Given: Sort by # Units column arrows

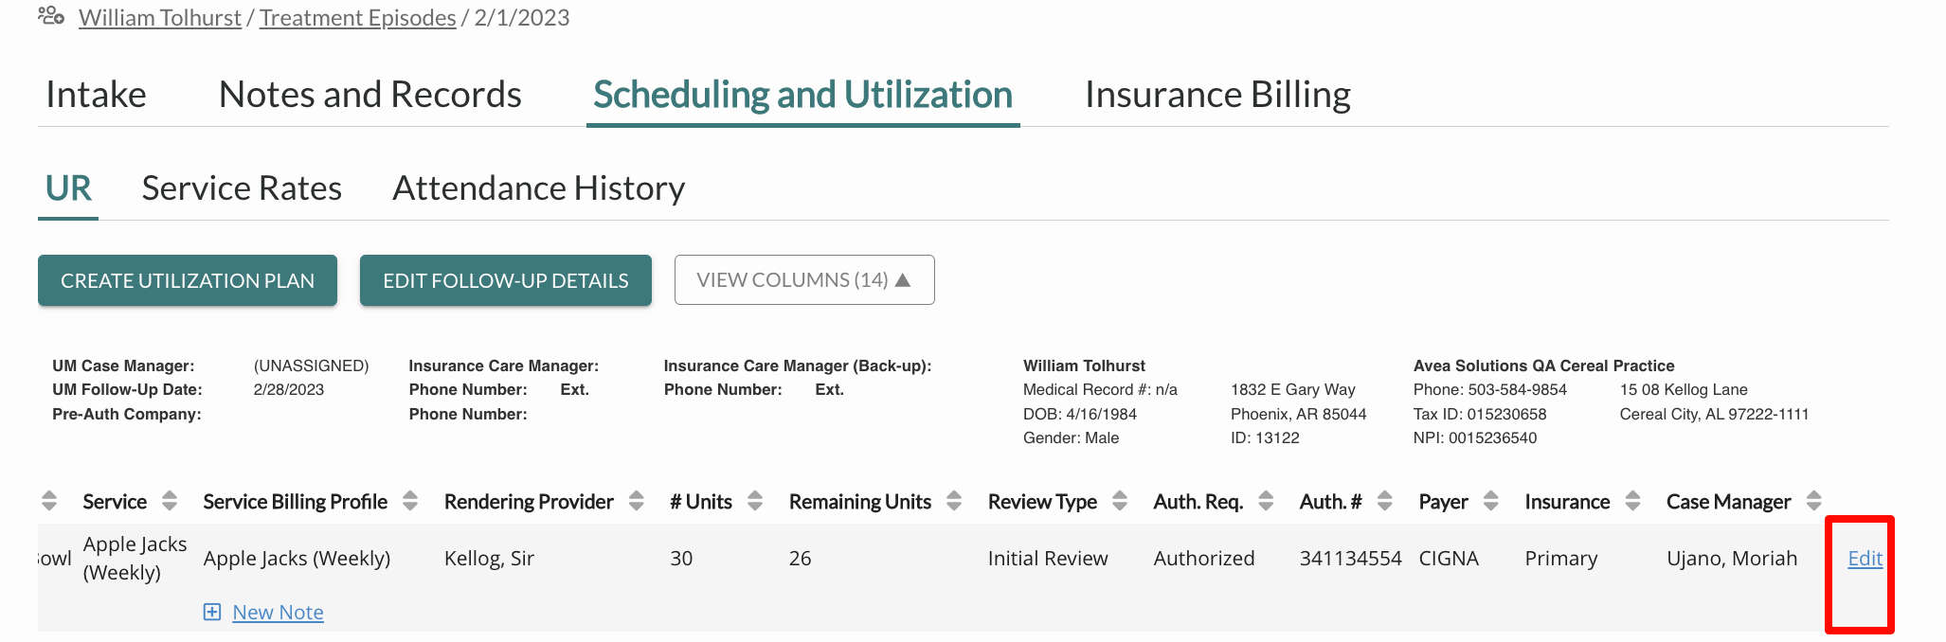Looking at the screenshot, I should pyautogui.click(x=755, y=501).
